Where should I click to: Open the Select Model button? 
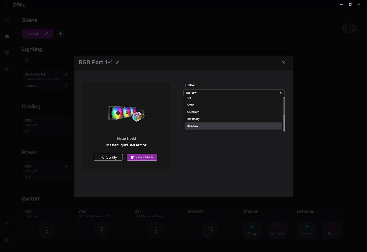tap(142, 157)
